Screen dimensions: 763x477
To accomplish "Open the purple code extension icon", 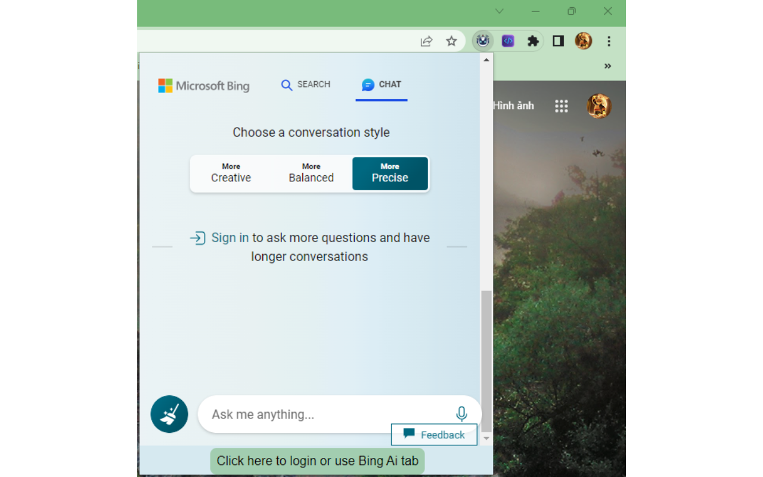I will tap(508, 41).
